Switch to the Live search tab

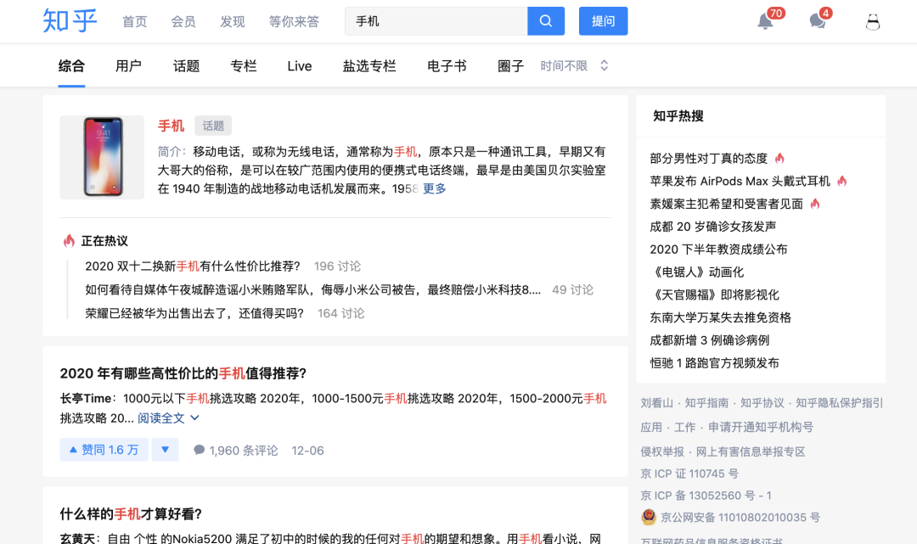point(300,66)
